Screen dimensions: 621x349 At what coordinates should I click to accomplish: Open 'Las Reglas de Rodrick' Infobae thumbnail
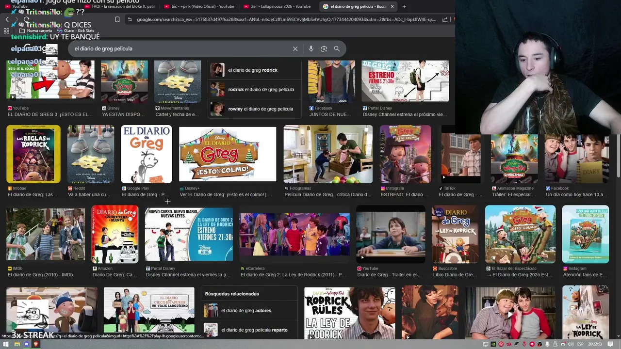(x=33, y=154)
